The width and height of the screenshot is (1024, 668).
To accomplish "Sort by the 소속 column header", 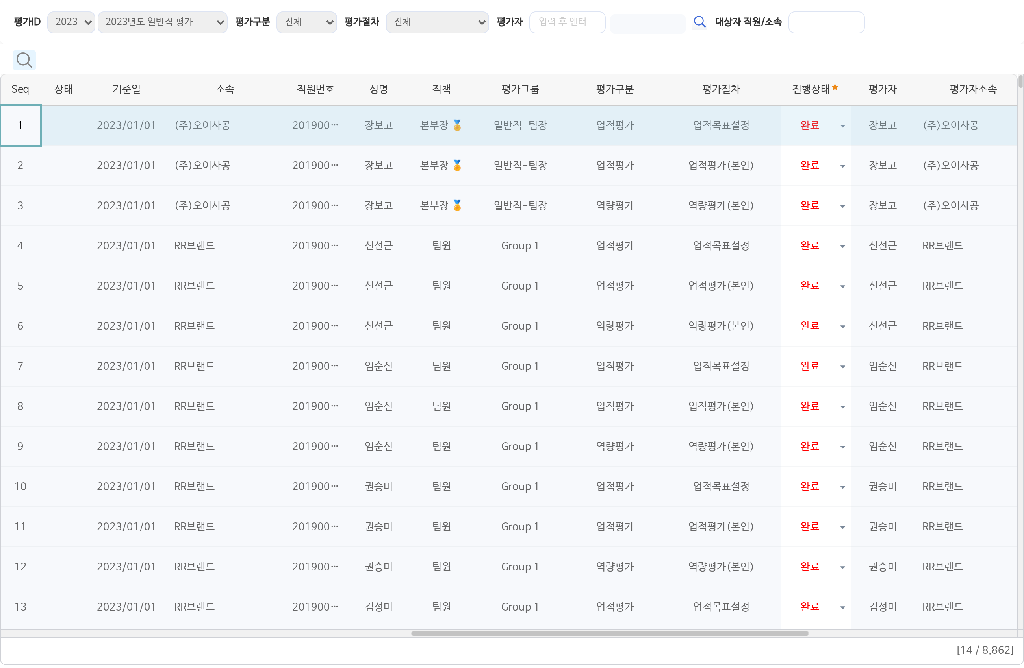I will pos(224,89).
